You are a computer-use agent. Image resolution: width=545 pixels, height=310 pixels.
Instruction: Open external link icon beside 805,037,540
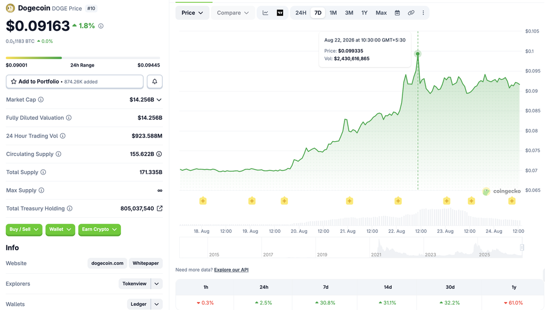pyautogui.click(x=160, y=208)
